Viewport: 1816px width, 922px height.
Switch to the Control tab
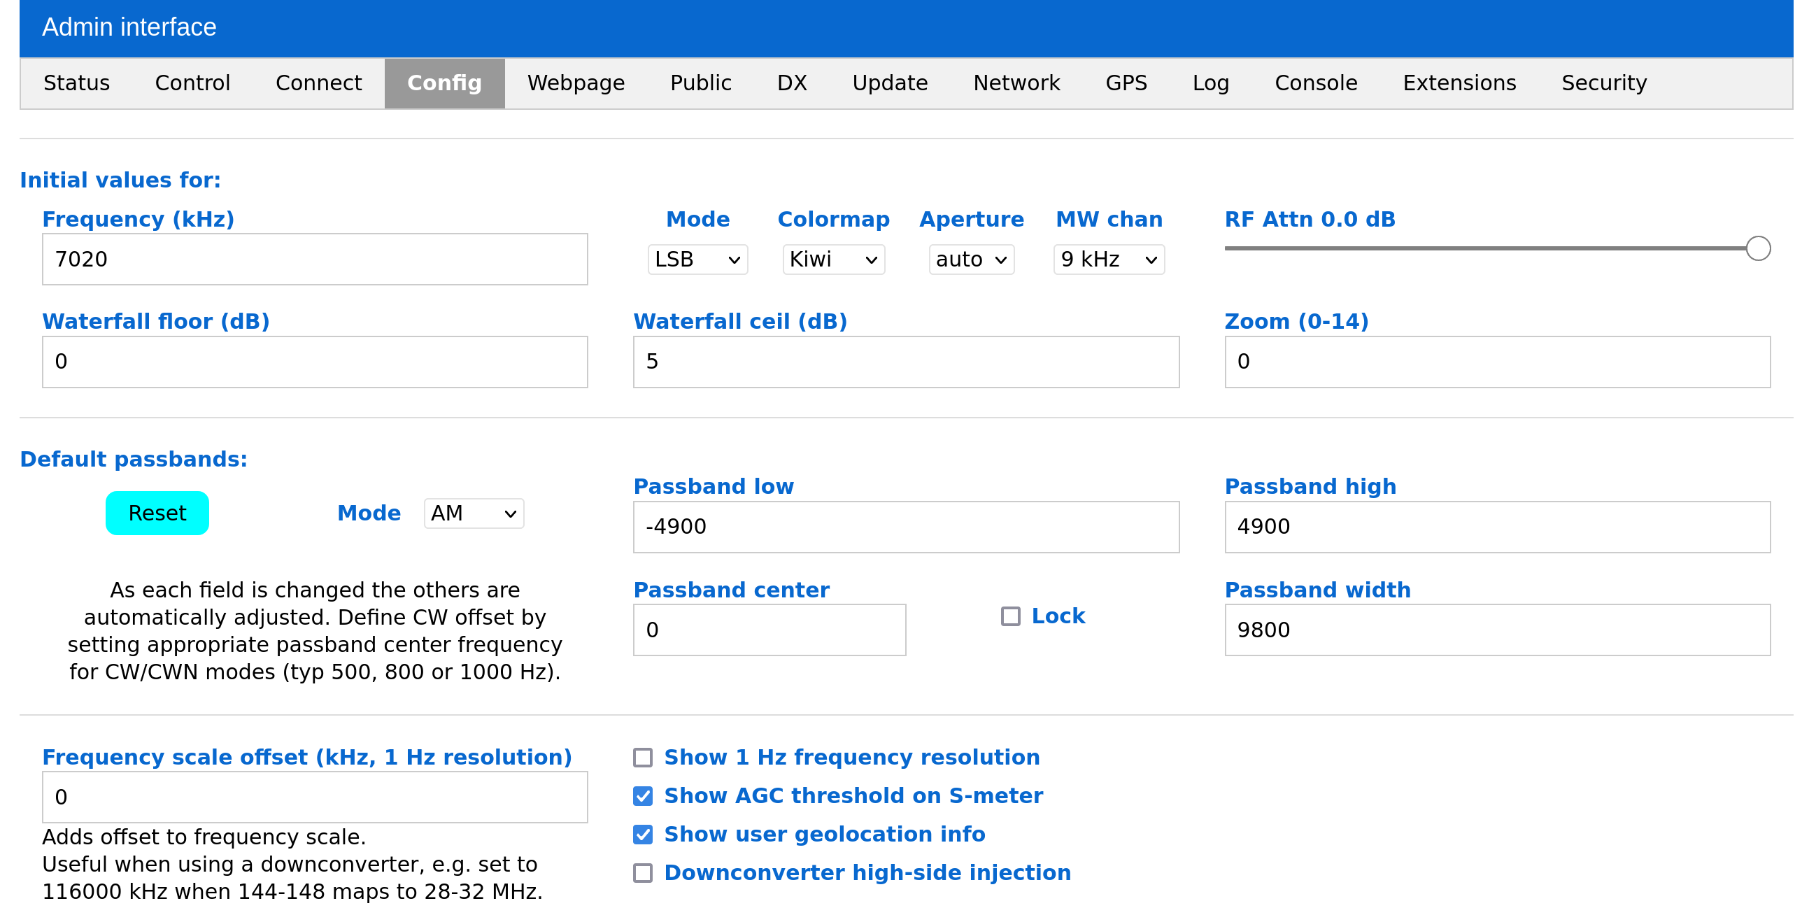click(x=192, y=83)
